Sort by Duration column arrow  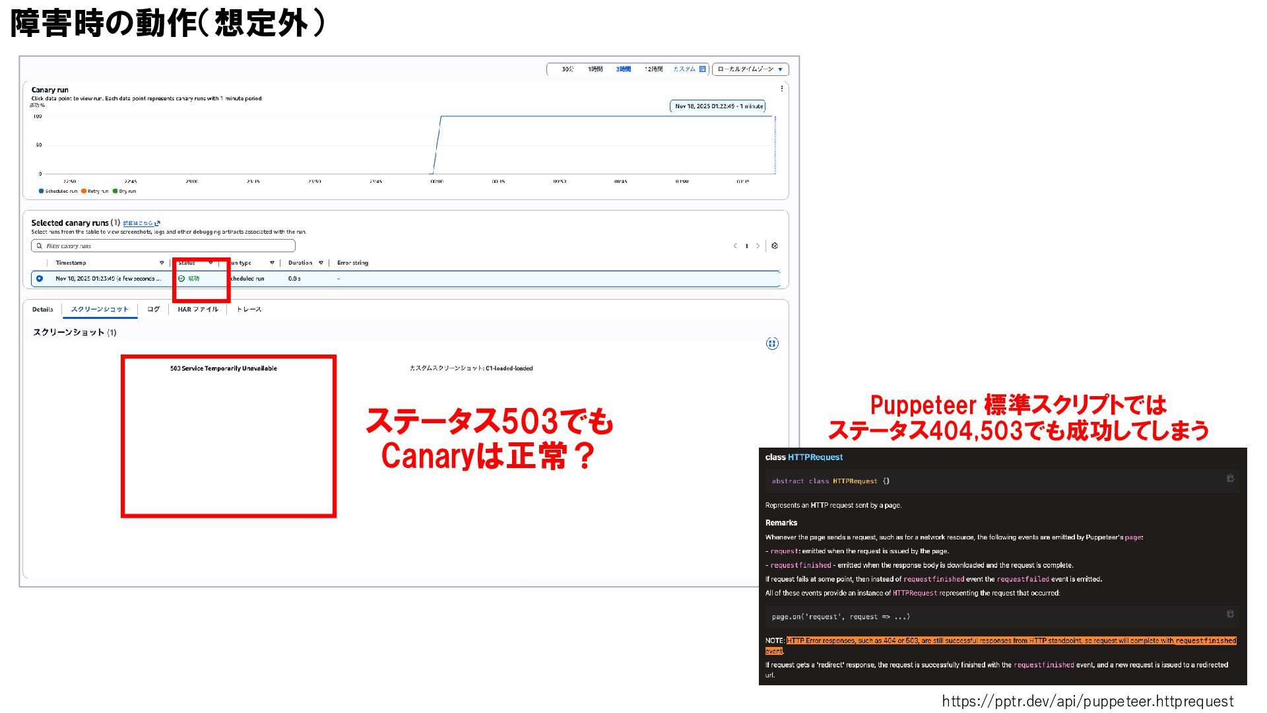(x=321, y=263)
